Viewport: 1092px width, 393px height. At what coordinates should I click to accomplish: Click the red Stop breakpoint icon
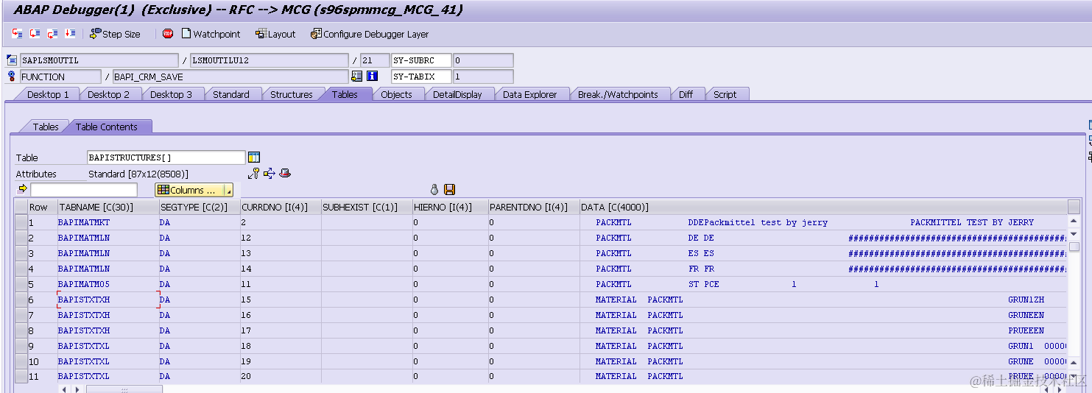coord(168,34)
